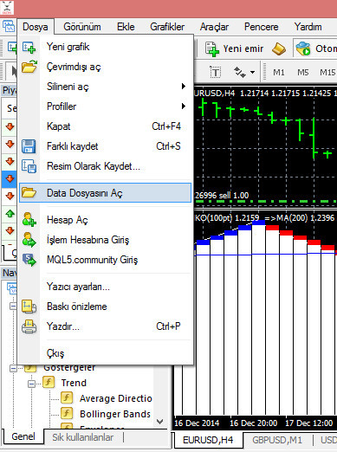Collapse the Göstergeler tree node
Image resolution: width=337 pixels, height=452 pixels.
pyautogui.click(x=13, y=368)
